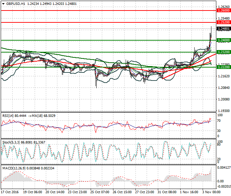The height and width of the screenshot is (196, 231).
Task: Select the GBPUSD,H1 chart title text
Action: [16, 4]
